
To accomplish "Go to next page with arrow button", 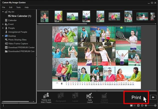I will point(153,97).
